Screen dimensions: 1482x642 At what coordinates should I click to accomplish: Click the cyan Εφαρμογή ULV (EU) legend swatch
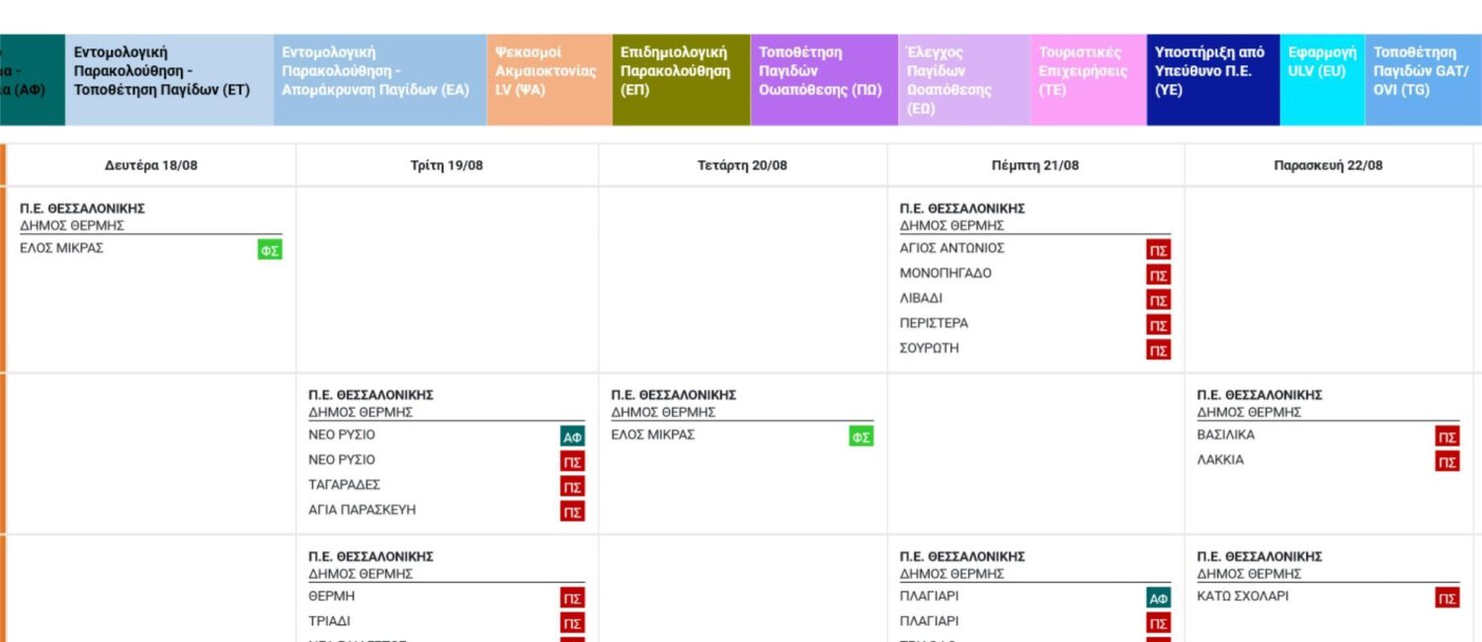(x=1322, y=80)
